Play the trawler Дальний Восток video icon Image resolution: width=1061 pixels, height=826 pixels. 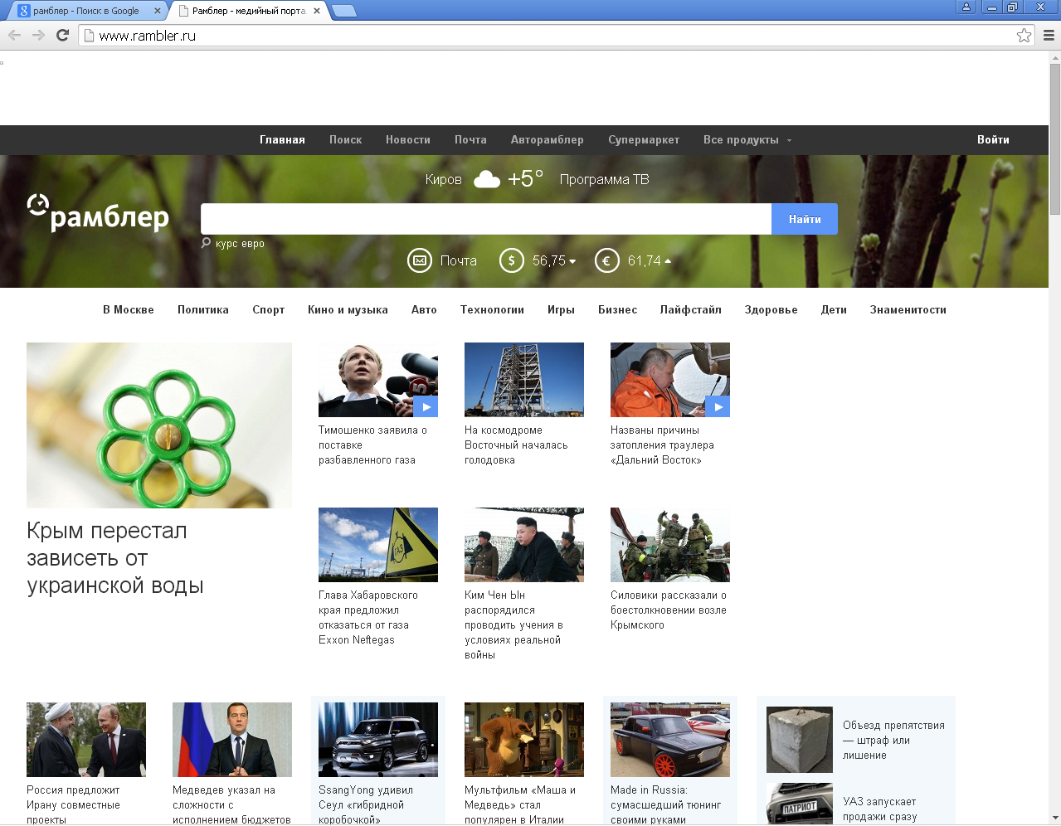coord(718,406)
